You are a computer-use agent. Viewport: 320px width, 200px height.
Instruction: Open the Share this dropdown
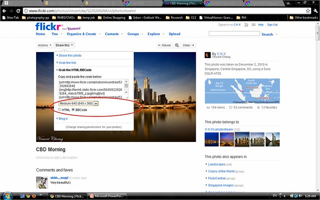tap(64, 45)
